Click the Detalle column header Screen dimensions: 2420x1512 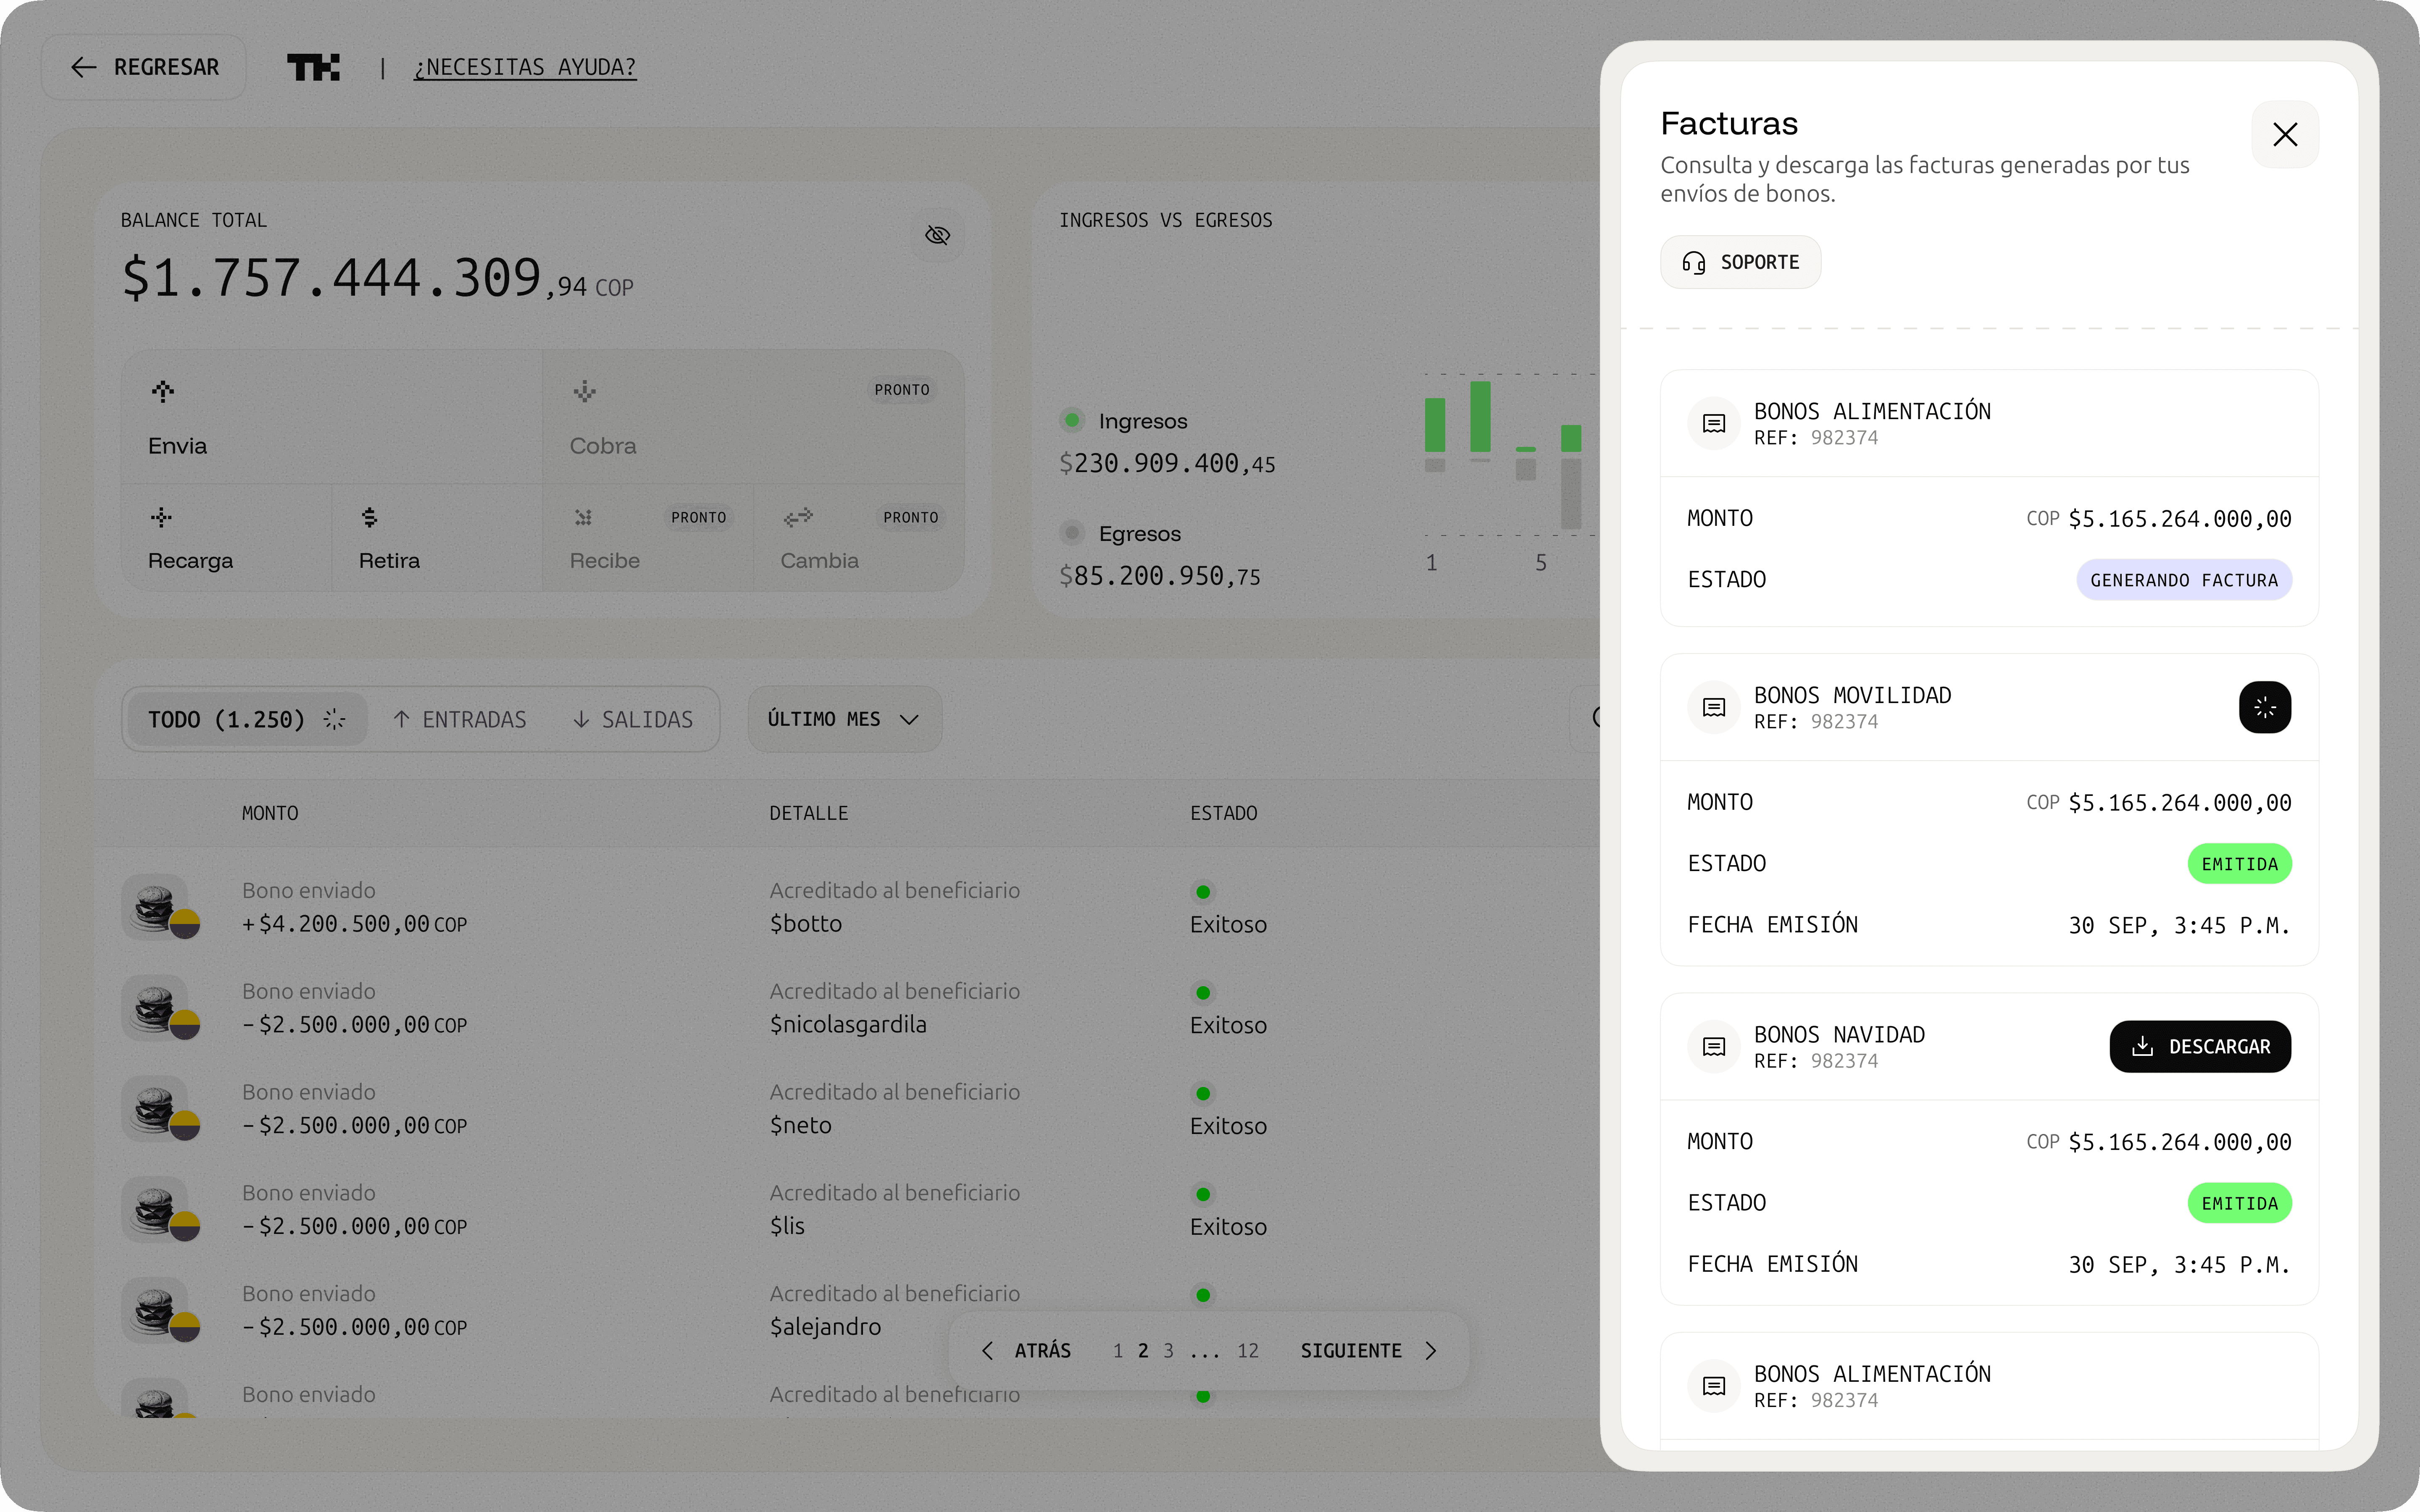point(809,813)
